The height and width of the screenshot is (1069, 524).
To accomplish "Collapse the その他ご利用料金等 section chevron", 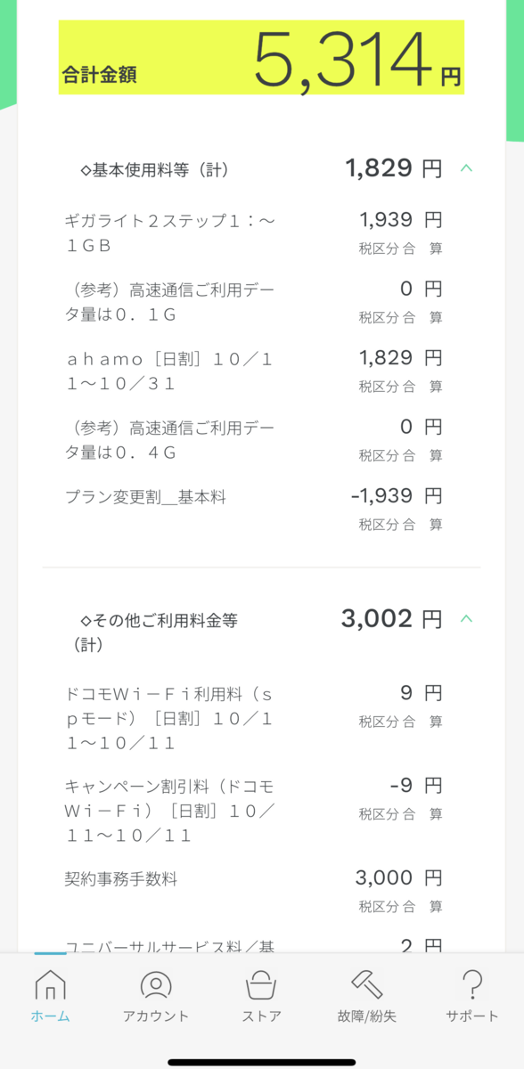I will tap(466, 618).
